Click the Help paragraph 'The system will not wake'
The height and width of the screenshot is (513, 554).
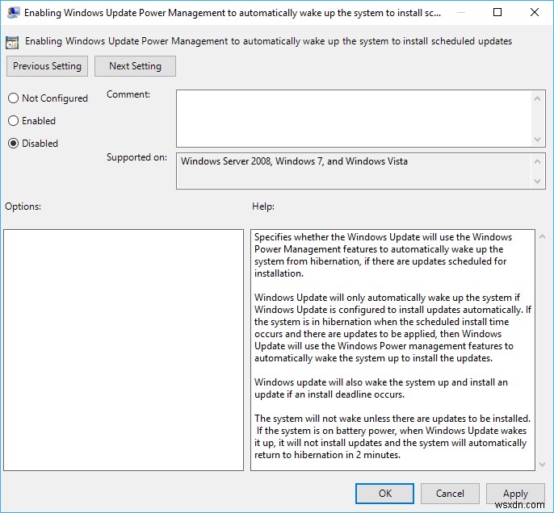[392, 436]
